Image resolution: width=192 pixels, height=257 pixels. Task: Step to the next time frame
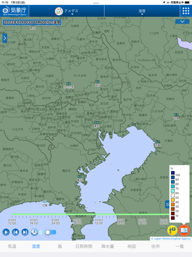tap(25, 232)
